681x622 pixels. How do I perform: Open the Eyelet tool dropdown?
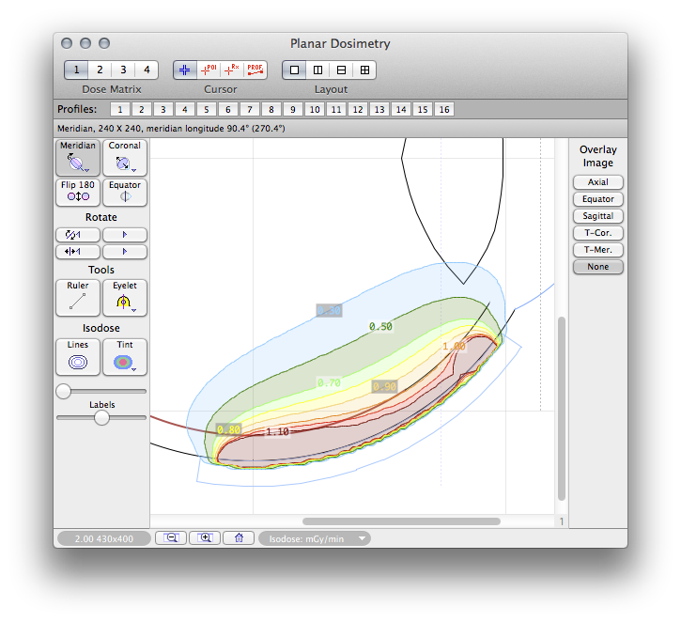pyautogui.click(x=125, y=298)
